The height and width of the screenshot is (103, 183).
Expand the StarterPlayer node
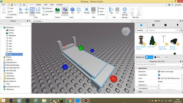(x=1, y=78)
